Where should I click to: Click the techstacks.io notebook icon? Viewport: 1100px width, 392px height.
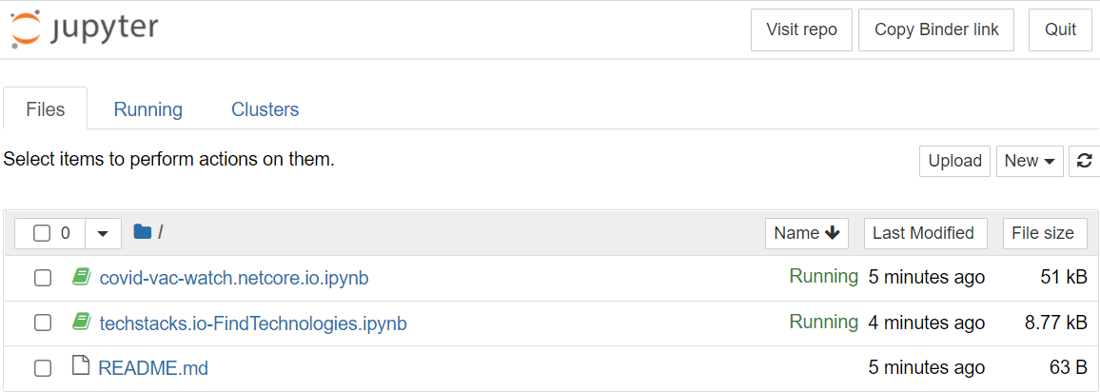pyautogui.click(x=82, y=323)
